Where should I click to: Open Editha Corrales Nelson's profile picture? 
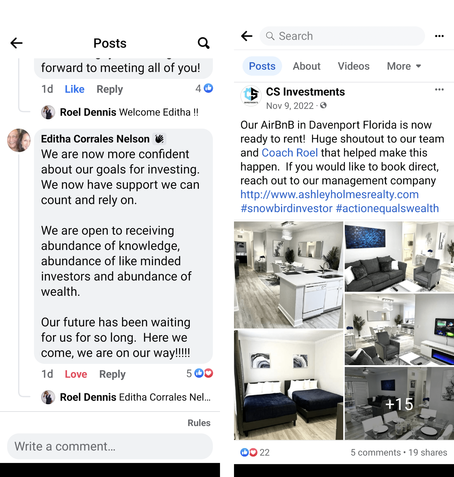tap(19, 140)
